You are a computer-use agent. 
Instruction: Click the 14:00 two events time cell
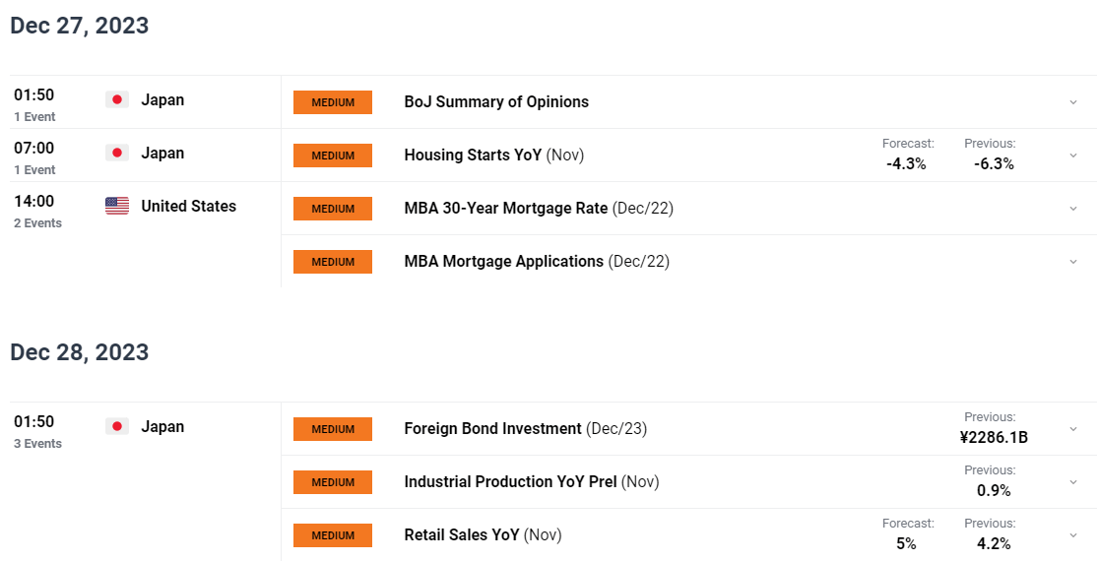(37, 212)
